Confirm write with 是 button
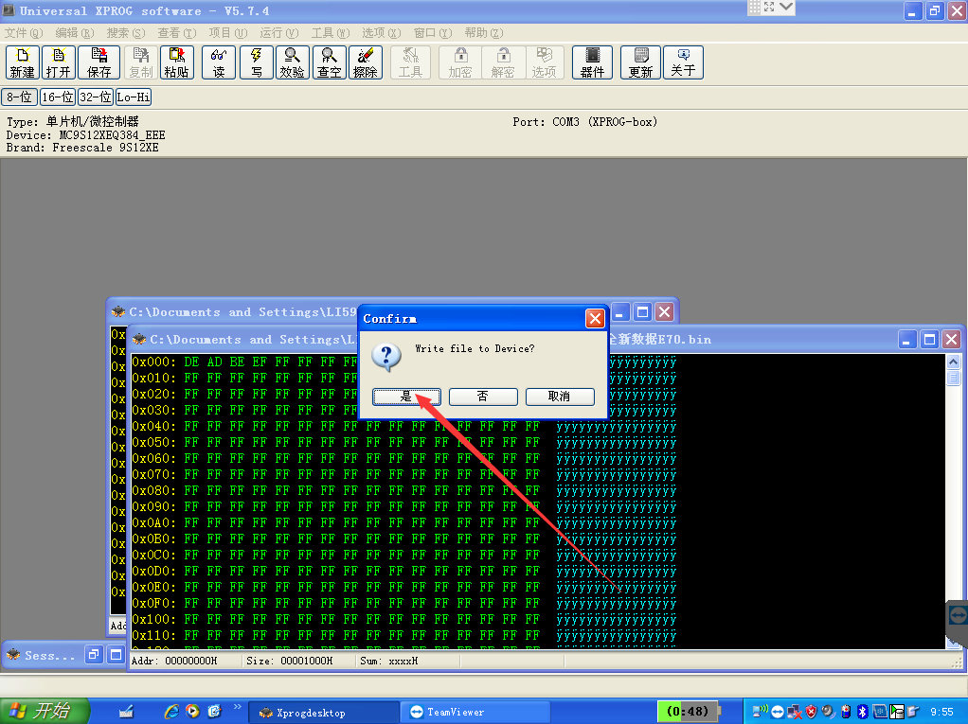This screenshot has width=968, height=724. tap(406, 397)
